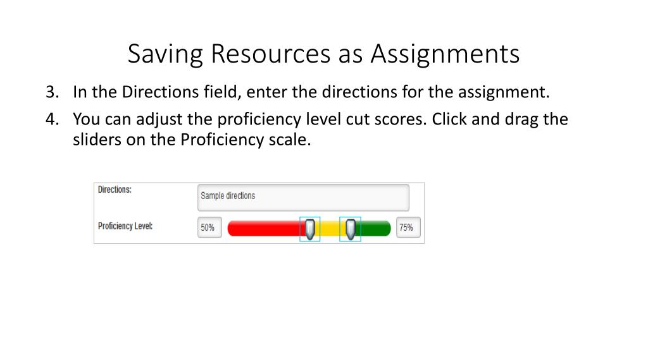Click the yellow segment of proficiency bar
Screen dimensions: 648x364
coord(330,229)
